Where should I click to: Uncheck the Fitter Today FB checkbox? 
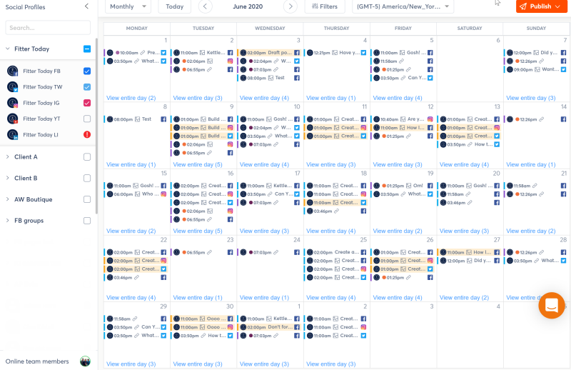coord(87,71)
